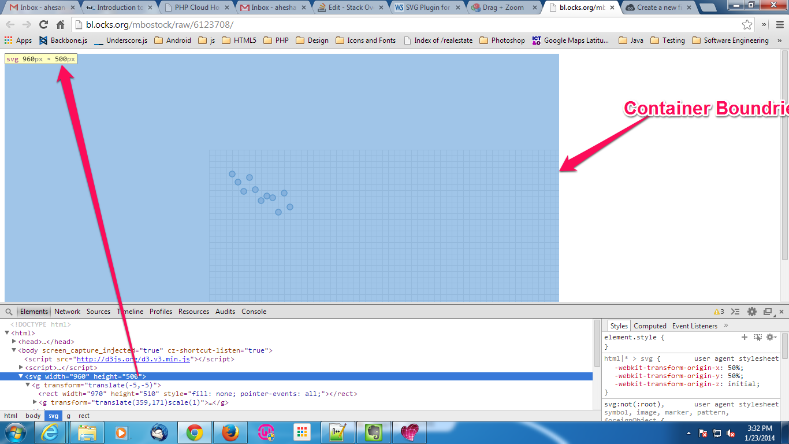Open Google Maps Latitude bookmark

[x=571, y=40]
